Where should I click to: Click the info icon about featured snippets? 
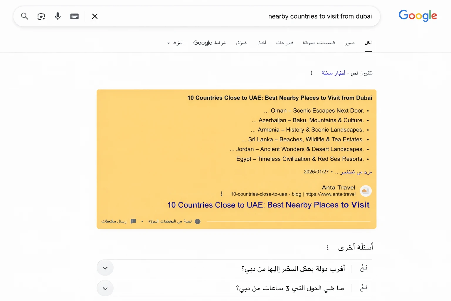[x=198, y=221]
